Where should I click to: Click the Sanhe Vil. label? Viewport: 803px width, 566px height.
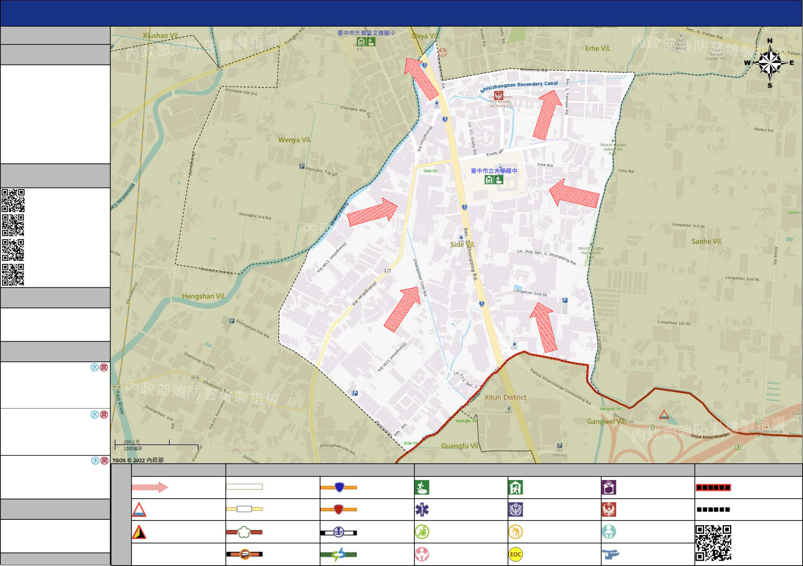click(x=707, y=241)
